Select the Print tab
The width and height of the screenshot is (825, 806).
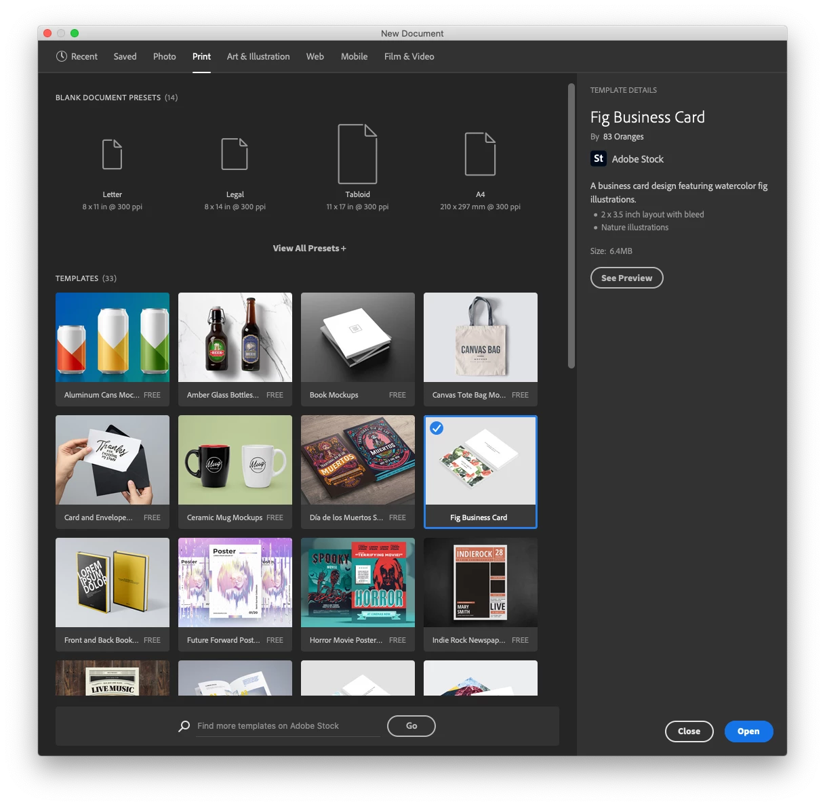coord(201,56)
